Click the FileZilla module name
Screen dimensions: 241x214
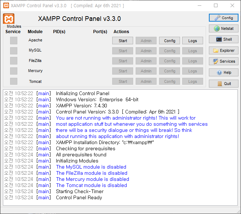pos(35,61)
